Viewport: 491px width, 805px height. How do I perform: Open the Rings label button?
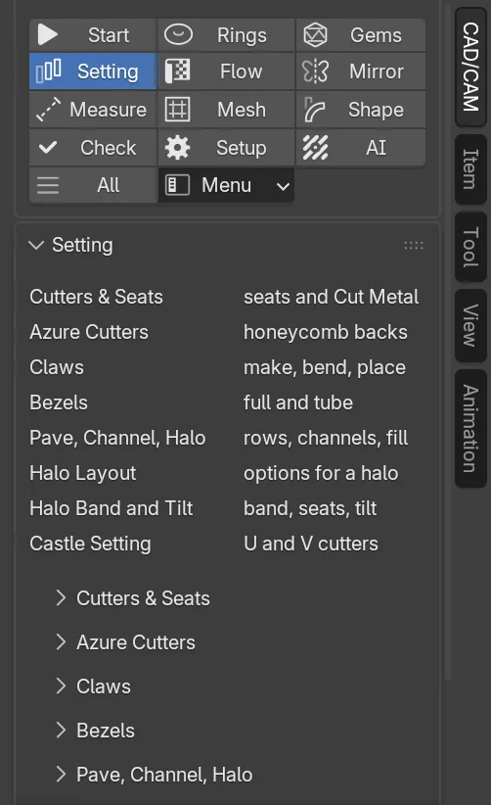tap(242, 35)
